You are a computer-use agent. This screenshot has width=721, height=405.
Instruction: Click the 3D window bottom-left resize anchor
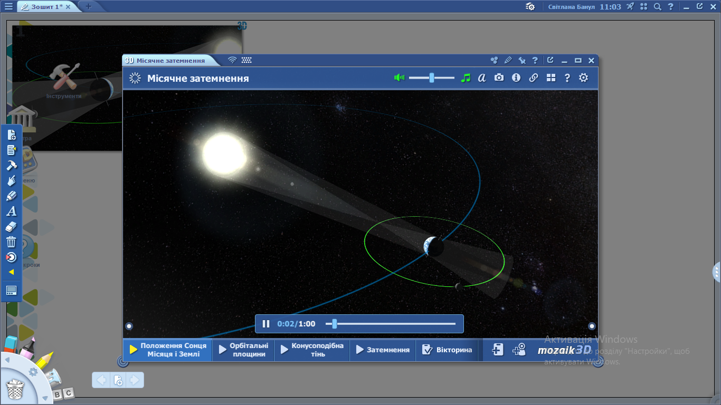tap(122, 362)
